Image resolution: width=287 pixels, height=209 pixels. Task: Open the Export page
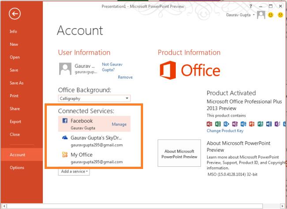(15, 121)
